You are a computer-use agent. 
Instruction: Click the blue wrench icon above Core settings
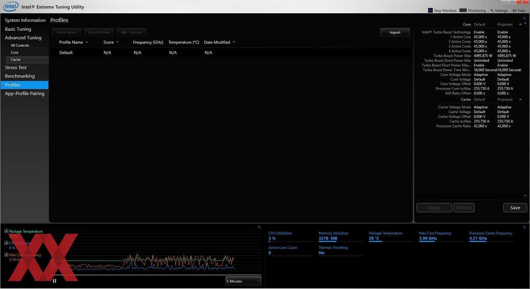click(524, 18)
